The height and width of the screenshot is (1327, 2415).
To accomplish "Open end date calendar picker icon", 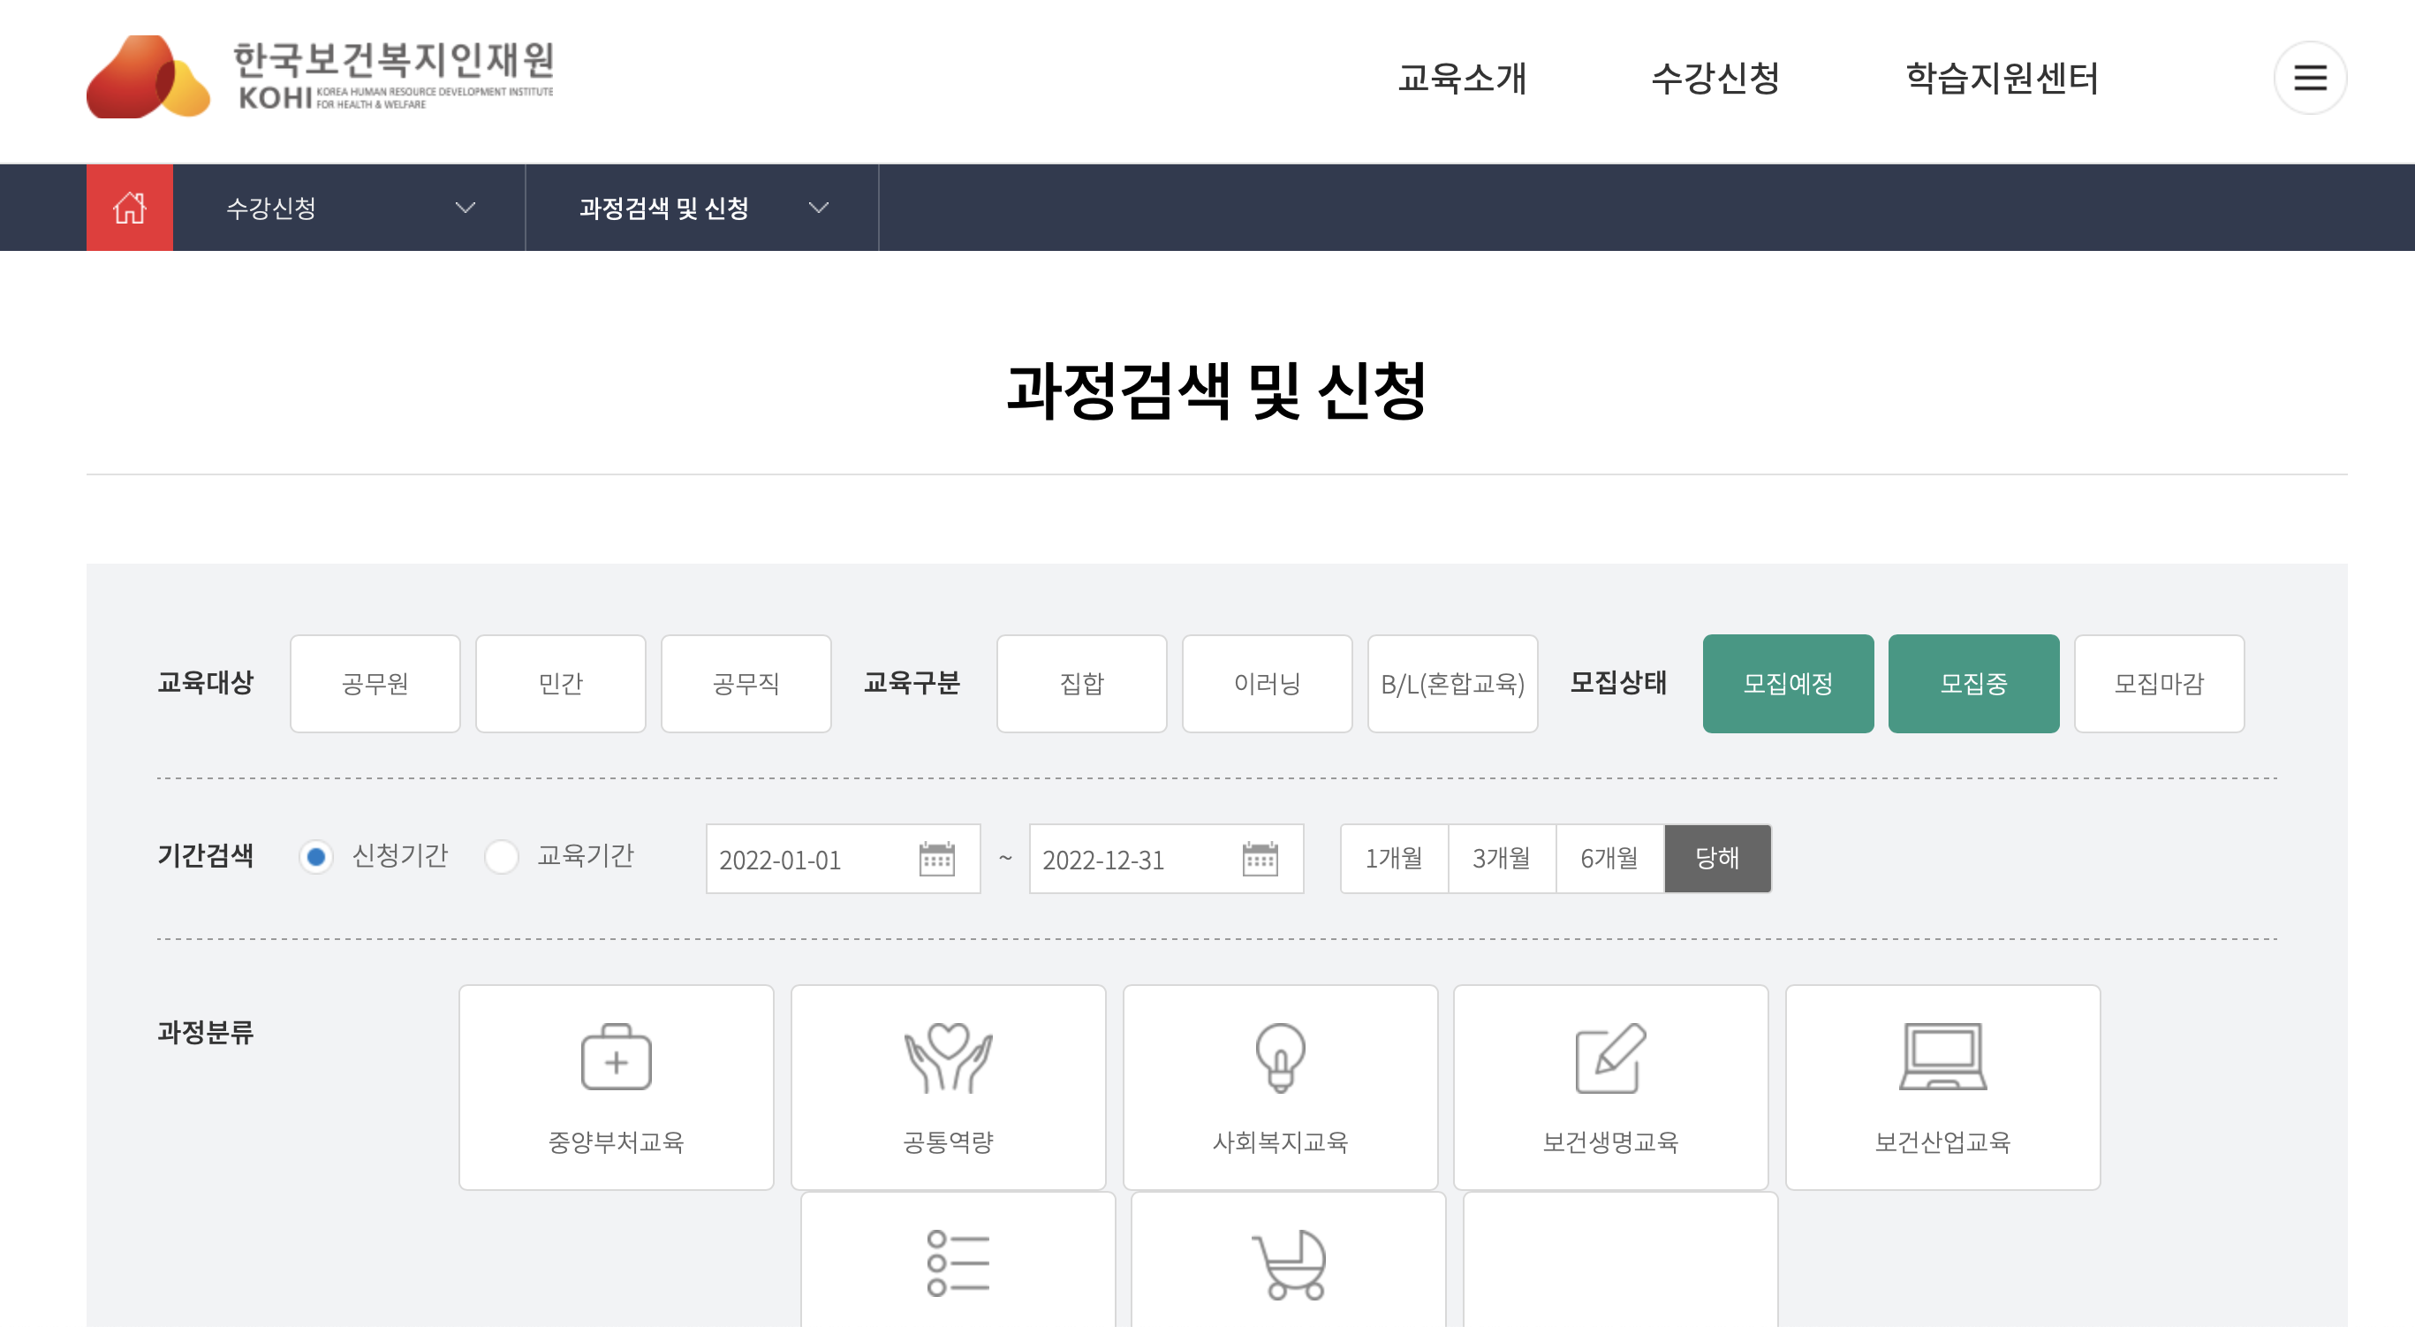I will click(1259, 858).
